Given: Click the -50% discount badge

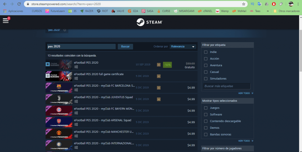Looking at the screenshot, I should point(168,65).
